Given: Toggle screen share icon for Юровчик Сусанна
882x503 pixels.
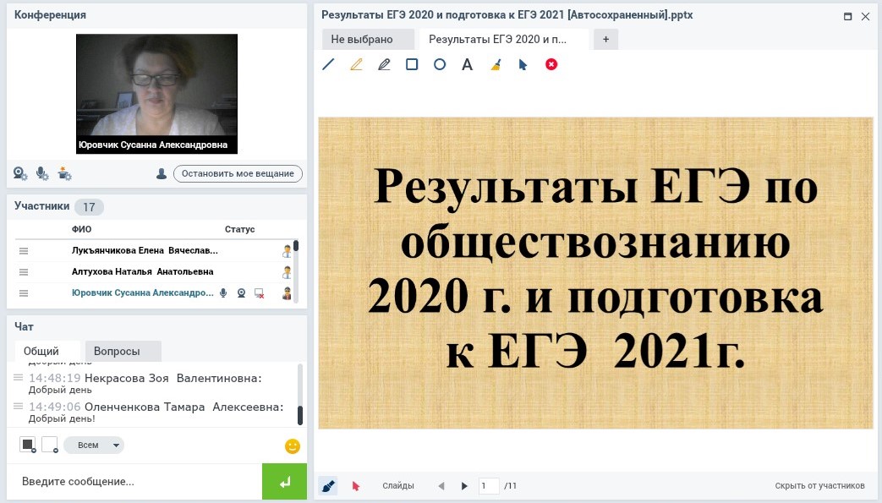Looking at the screenshot, I should click(260, 293).
